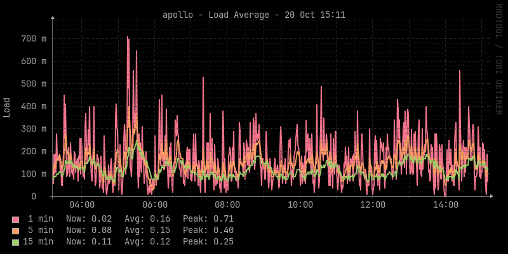Viewport: 508px width, 254px height.
Task: Click the '300 m' y-axis label
Action: [34, 129]
